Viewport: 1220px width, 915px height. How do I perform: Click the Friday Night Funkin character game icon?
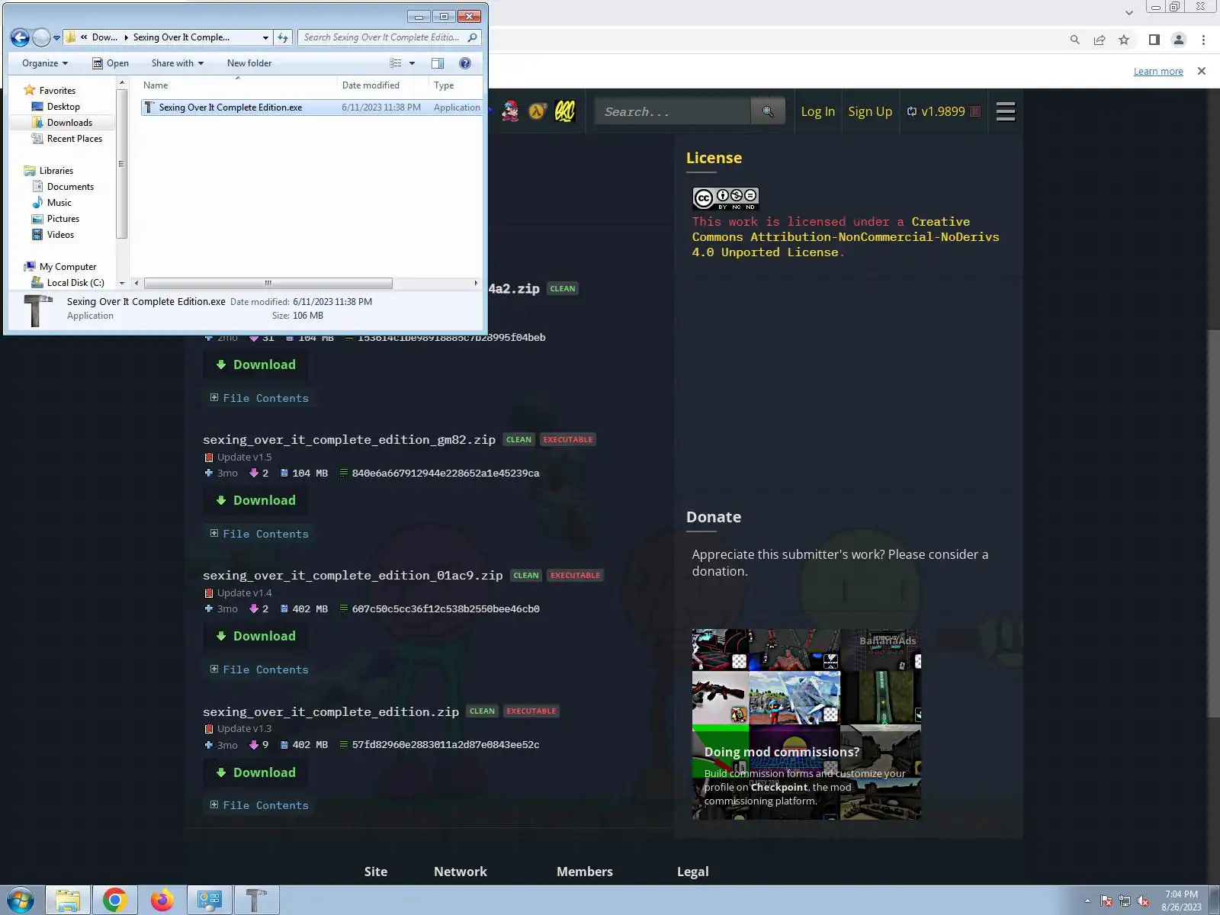coord(510,111)
